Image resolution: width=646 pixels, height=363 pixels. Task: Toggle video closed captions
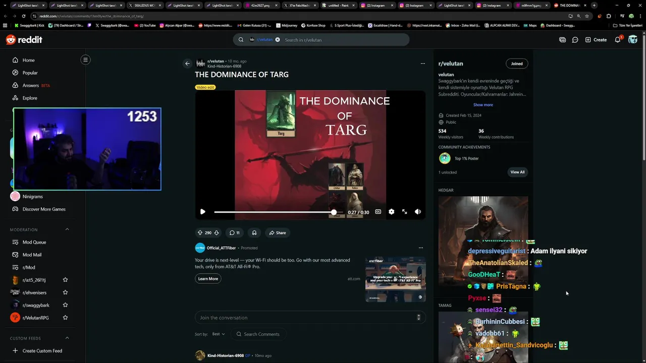point(378,212)
